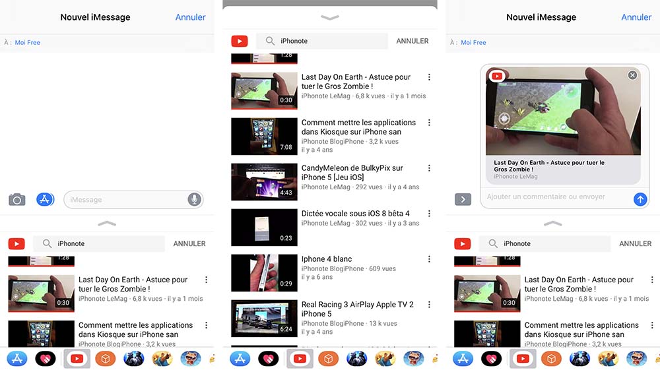Screen dimensions: 660x370
Task: Open Comment mettre les applications title in middle panel
Action: [x=358, y=127]
